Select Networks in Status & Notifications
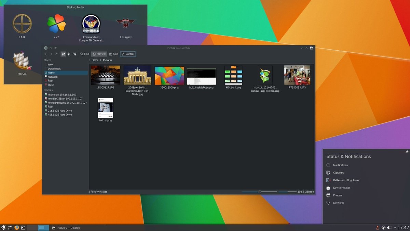The height and width of the screenshot is (231, 410). (339, 203)
